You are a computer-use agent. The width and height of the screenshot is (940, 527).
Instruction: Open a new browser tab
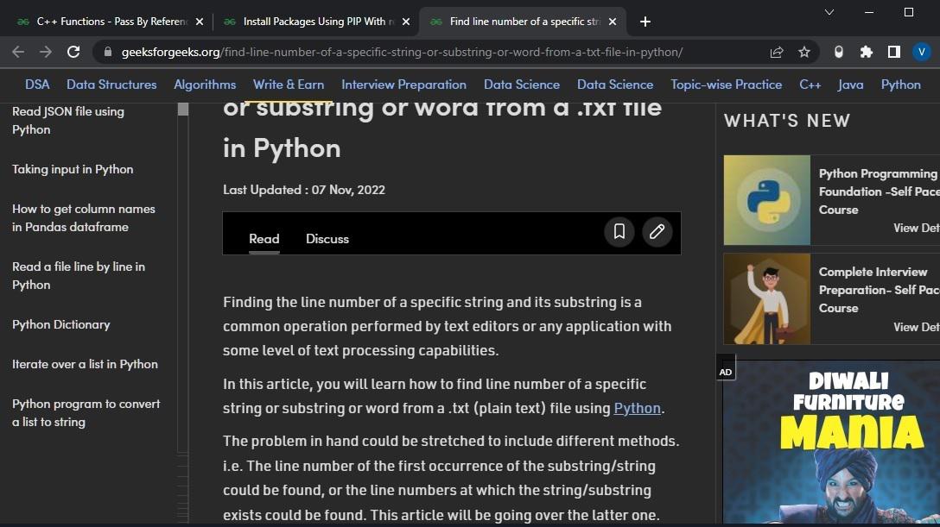pyautogui.click(x=645, y=22)
